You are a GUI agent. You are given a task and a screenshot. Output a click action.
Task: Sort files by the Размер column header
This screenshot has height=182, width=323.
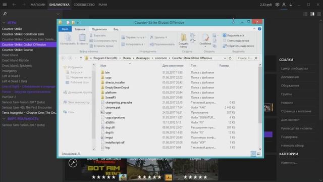[224, 66]
